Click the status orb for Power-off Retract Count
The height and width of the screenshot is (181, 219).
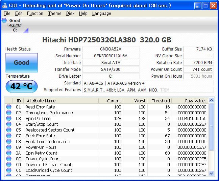pos(9,164)
